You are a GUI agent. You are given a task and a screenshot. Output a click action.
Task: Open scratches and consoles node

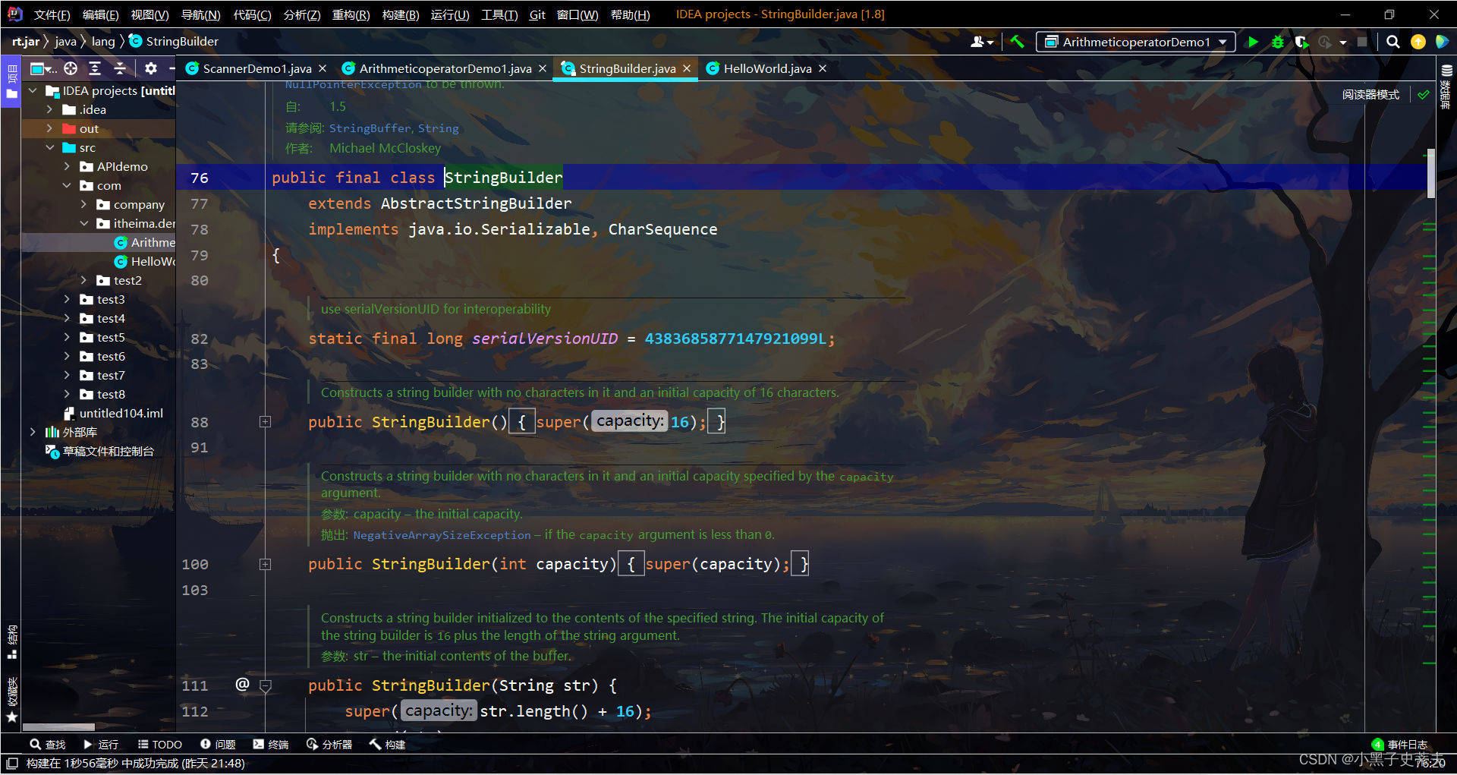100,452
